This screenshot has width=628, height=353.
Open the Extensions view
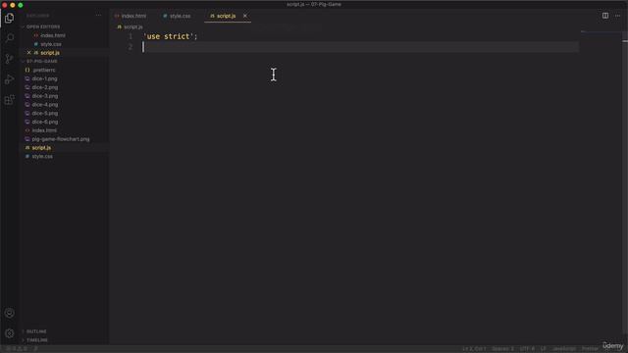[9, 100]
